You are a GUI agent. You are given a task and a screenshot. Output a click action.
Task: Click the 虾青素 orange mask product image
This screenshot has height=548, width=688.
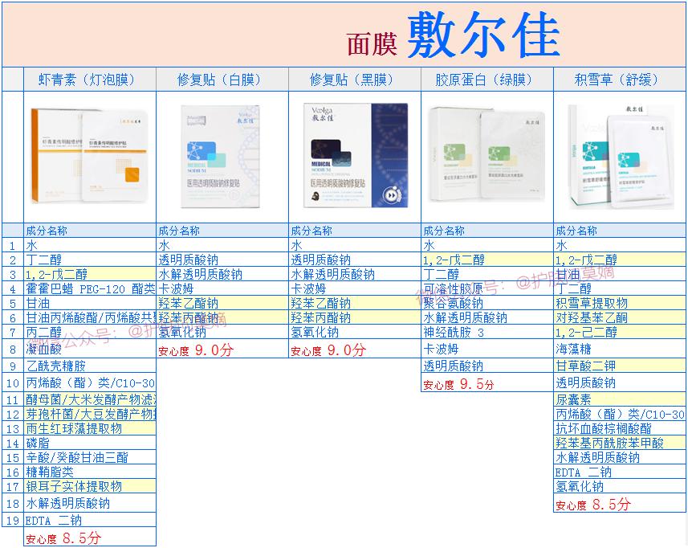[x=89, y=156]
